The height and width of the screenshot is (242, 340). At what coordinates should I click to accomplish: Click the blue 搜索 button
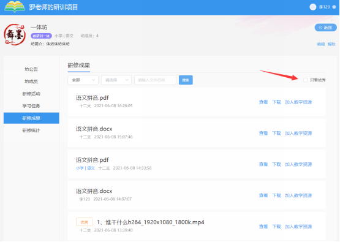186,80
